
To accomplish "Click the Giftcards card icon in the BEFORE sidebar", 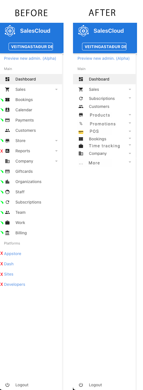I will (x=7, y=171).
